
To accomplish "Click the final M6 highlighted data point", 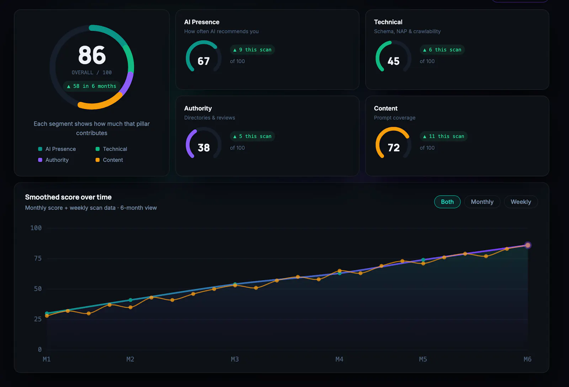I will [x=528, y=245].
